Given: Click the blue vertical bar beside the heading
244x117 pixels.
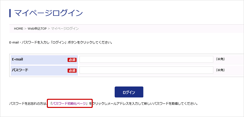Looking at the screenshot, I should pyautogui.click(x=10, y=13).
